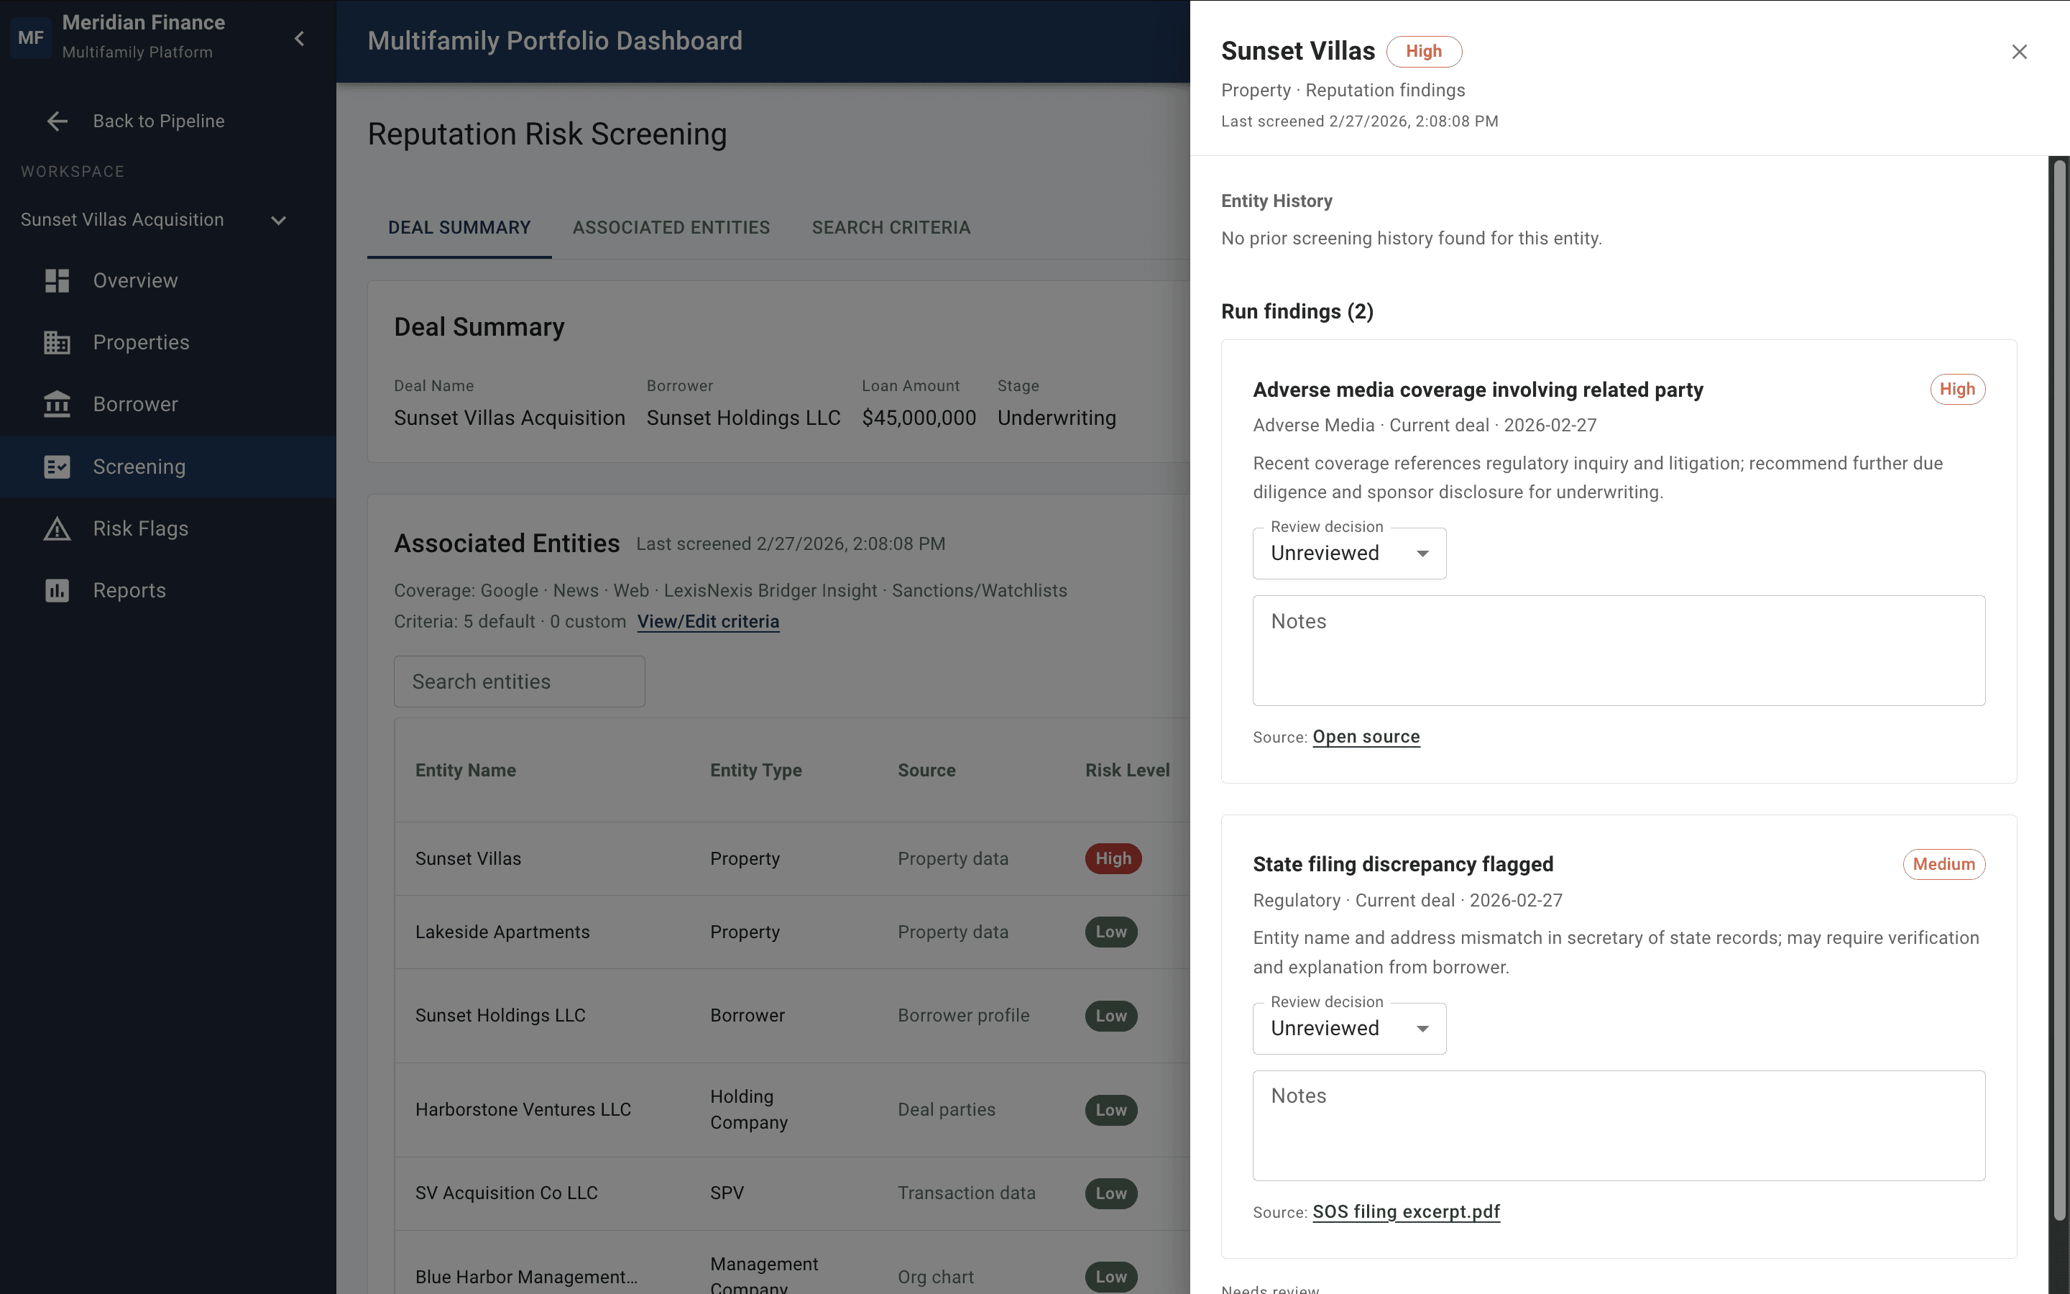
Task: Click the Risk Flags warning icon
Action: click(x=57, y=529)
